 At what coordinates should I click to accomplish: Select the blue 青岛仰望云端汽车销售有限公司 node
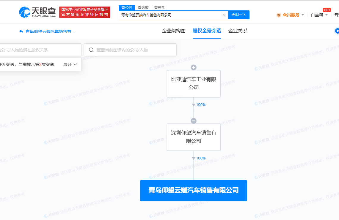194,190
